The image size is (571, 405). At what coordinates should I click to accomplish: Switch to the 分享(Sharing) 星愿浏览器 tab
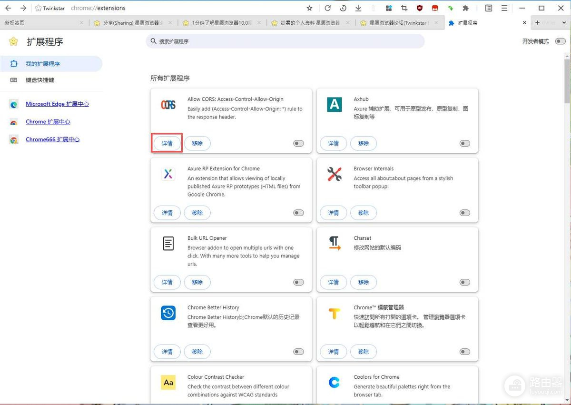pyautogui.click(x=133, y=23)
